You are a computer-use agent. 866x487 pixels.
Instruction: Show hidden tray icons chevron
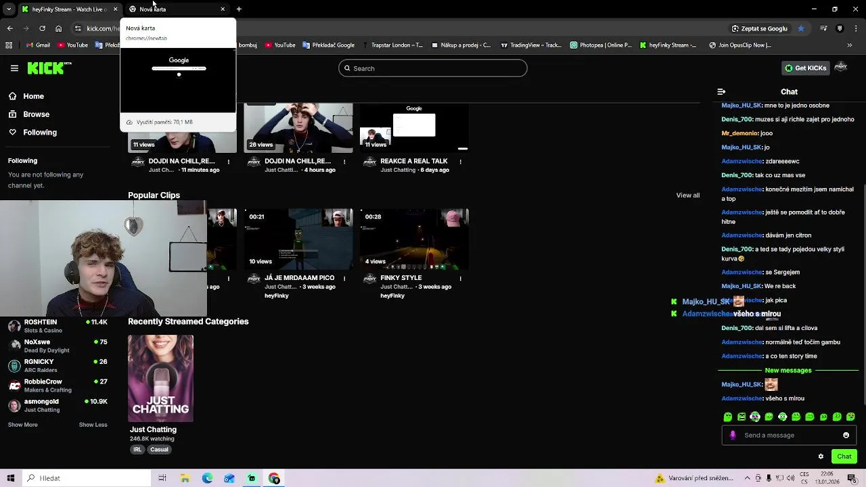(x=748, y=478)
